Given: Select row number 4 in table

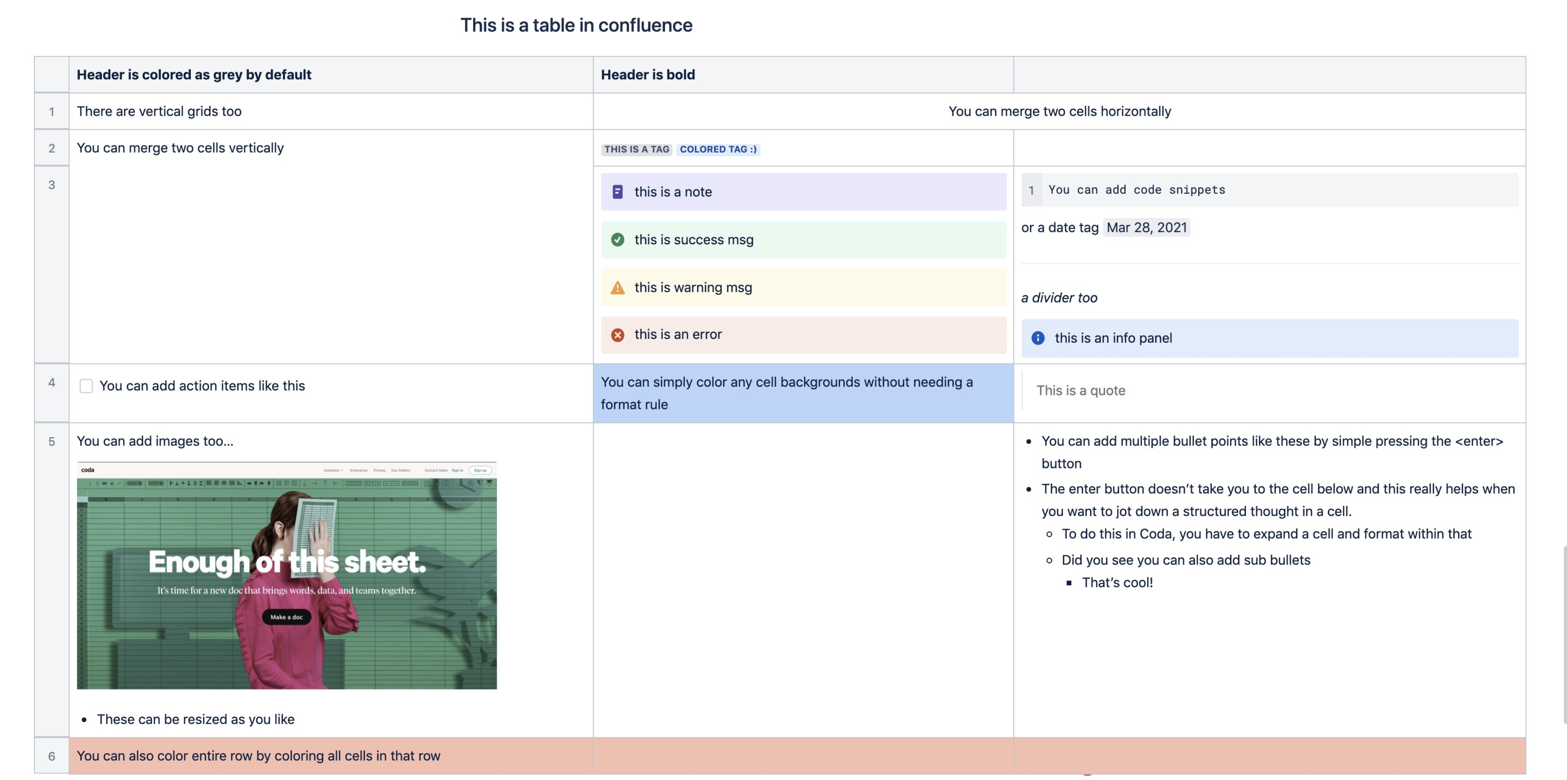Looking at the screenshot, I should pos(52,383).
